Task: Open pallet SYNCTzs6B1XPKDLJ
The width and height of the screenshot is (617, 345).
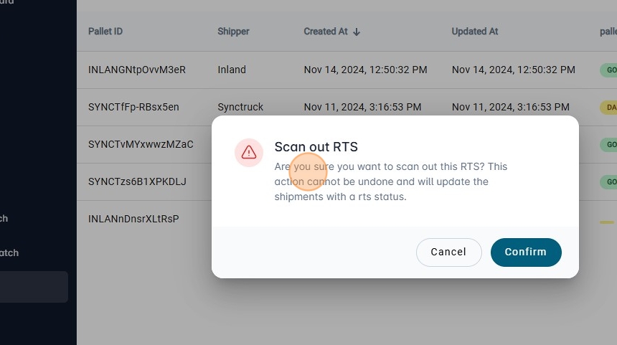Action: (x=137, y=181)
